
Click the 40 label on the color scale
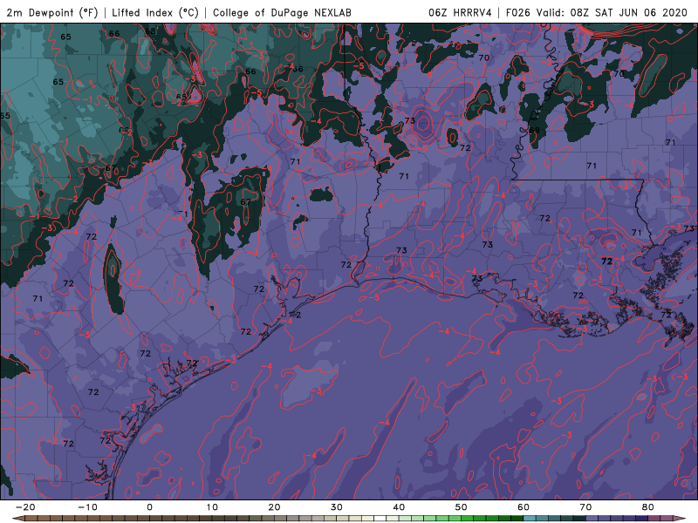pyautogui.click(x=399, y=507)
